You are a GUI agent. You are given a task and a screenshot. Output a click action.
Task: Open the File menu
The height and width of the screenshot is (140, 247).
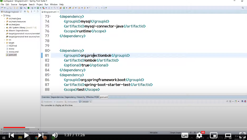pos(2,4)
